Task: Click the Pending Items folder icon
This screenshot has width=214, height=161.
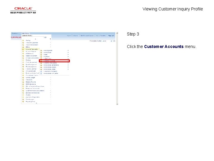Action: (41, 50)
